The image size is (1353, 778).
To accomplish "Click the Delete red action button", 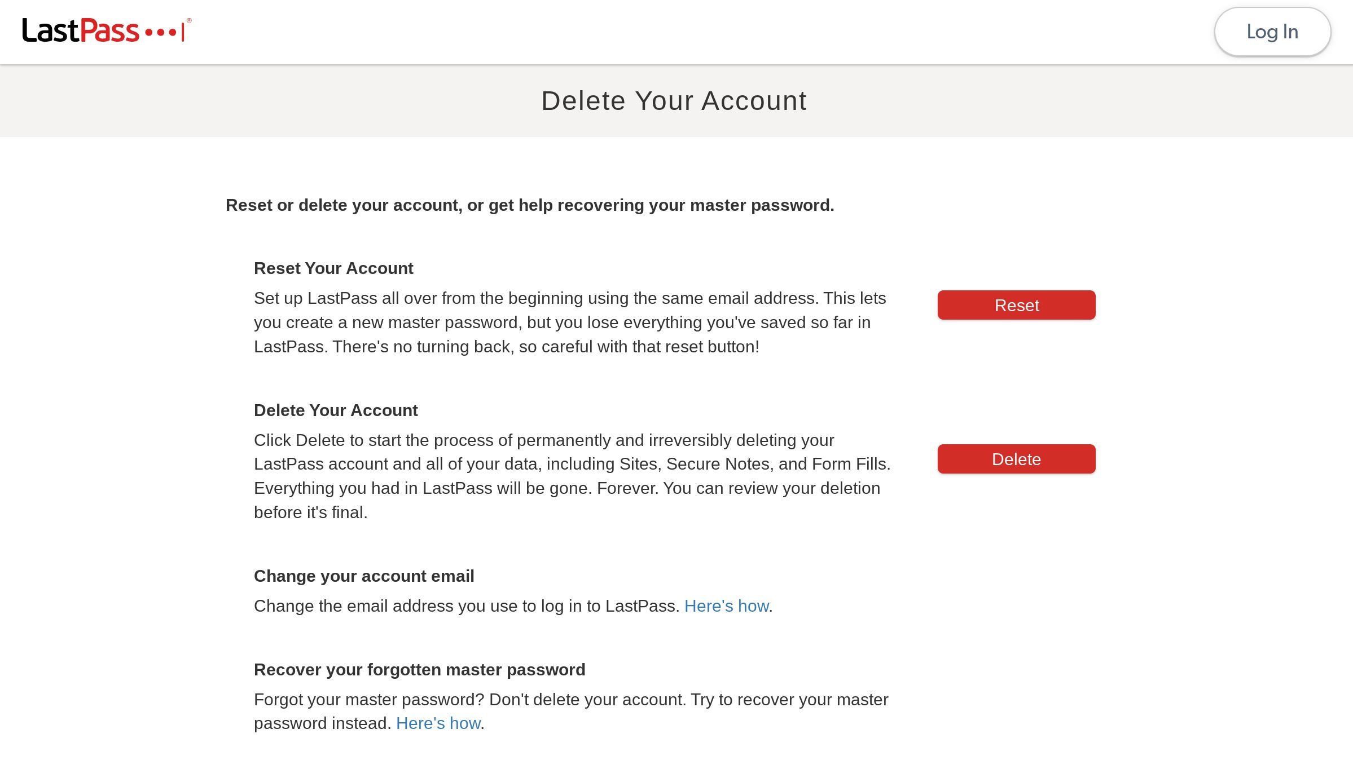I will [1017, 459].
